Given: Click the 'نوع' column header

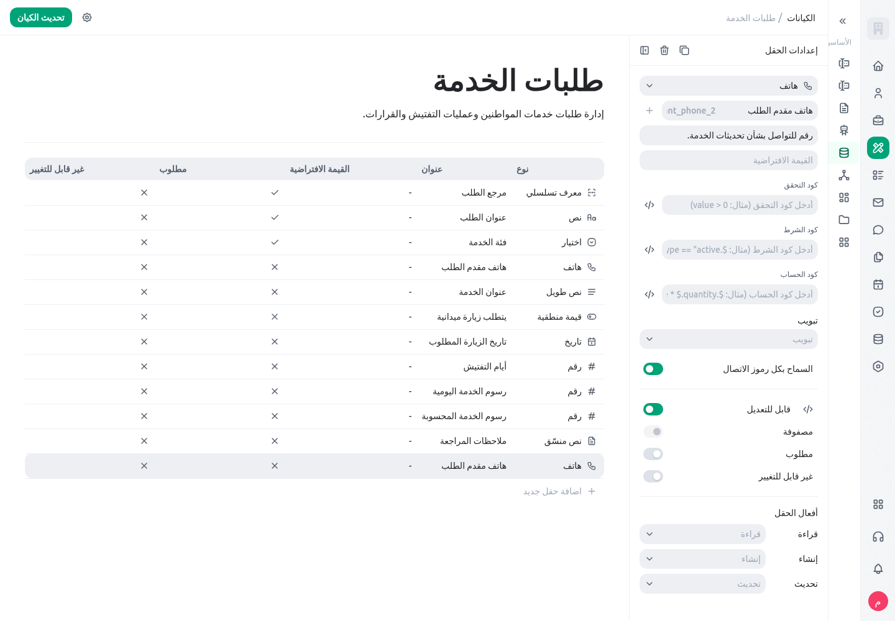Looking at the screenshot, I should tap(523, 169).
